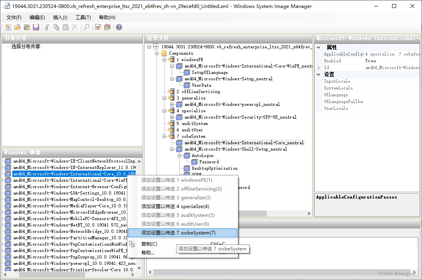Click the 2 offlineServicing pass icon
This screenshot has height=280, width=422.
[x=171, y=91]
